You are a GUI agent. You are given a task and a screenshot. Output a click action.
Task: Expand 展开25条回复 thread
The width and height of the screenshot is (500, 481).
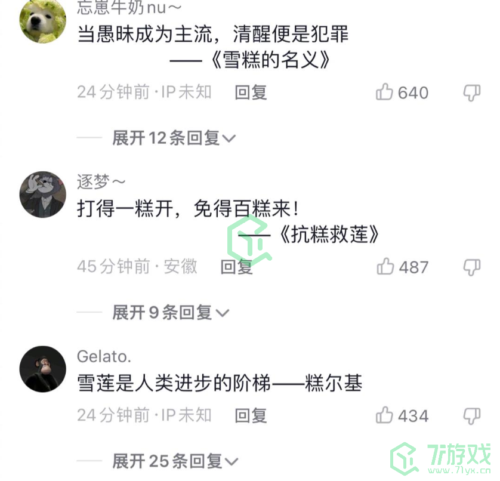[175, 461]
